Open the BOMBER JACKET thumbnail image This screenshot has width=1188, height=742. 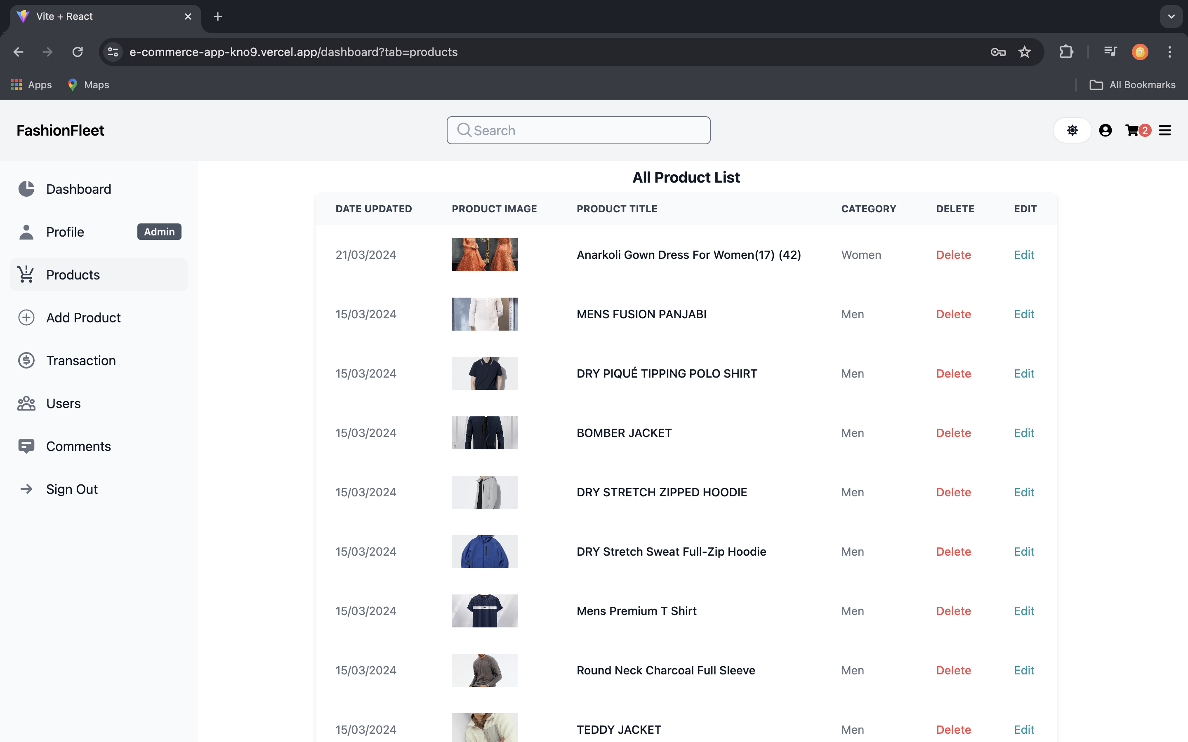(x=485, y=433)
